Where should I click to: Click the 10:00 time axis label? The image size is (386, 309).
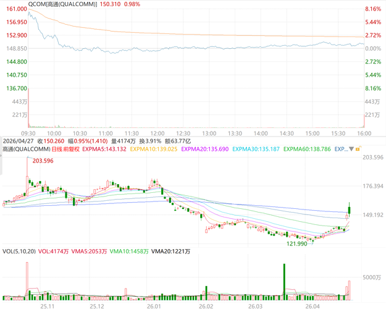(54, 133)
